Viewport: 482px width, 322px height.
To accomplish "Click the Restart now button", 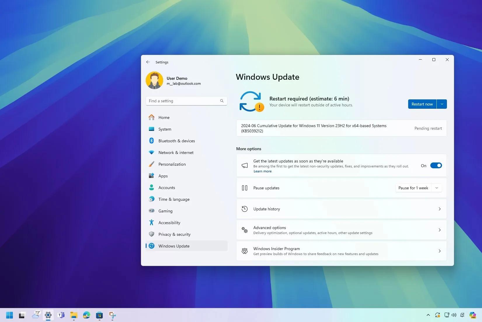I will pyautogui.click(x=422, y=104).
